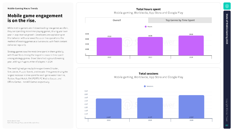The height and width of the screenshot is (131, 233).
Task: Click the 2024 sessions bar labeled 3.55T
Action: click(x=191, y=107)
